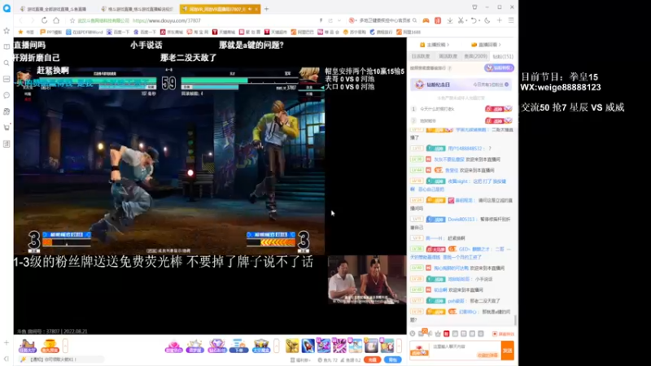Reload the page with the refresh icon

click(x=45, y=20)
